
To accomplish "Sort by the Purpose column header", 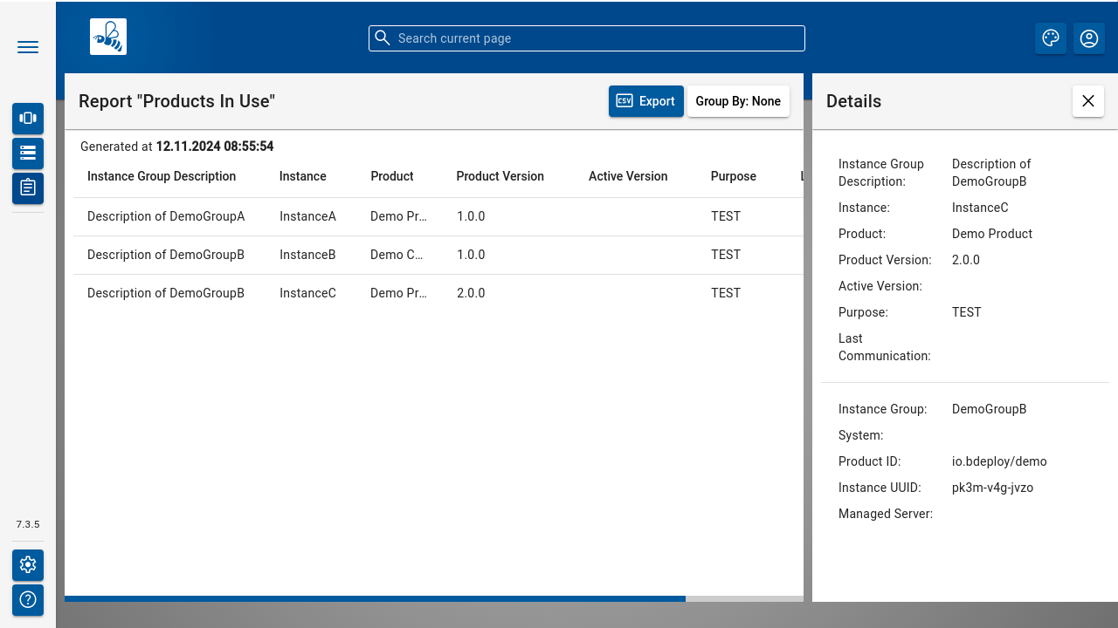I will pos(734,176).
